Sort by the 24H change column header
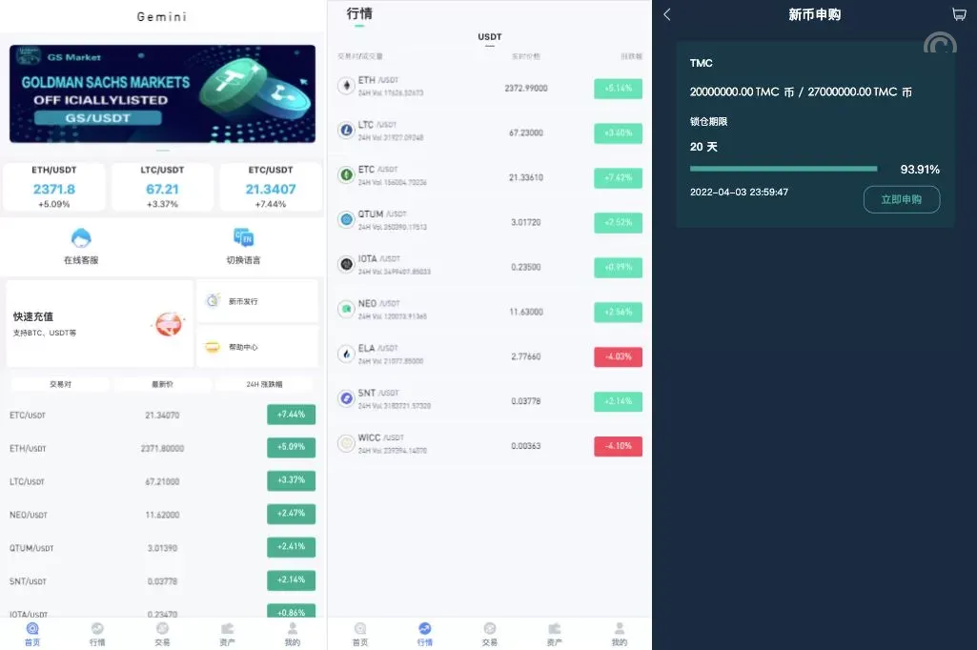Viewport: 977px width, 650px height. pos(264,384)
